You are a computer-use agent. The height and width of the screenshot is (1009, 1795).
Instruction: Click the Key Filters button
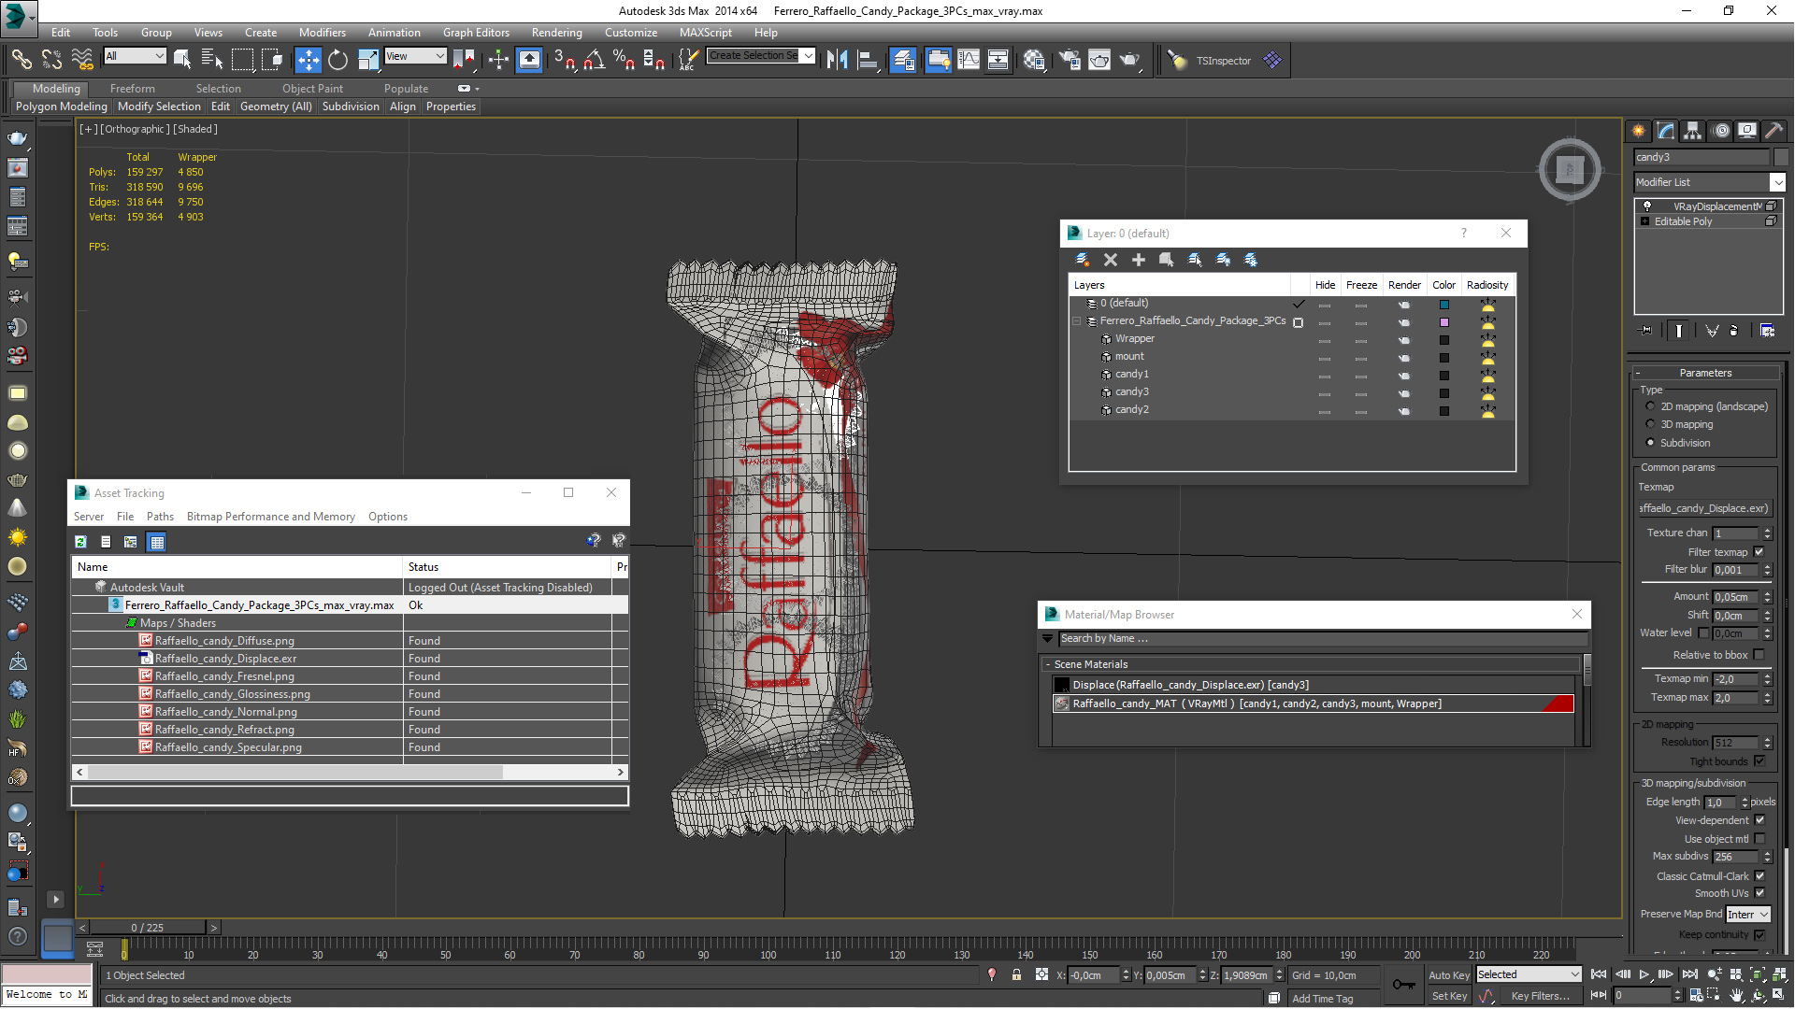click(x=1540, y=996)
